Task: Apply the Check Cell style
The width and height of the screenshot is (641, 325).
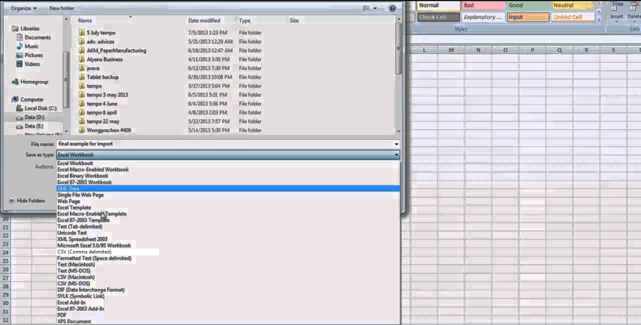Action: (439, 17)
